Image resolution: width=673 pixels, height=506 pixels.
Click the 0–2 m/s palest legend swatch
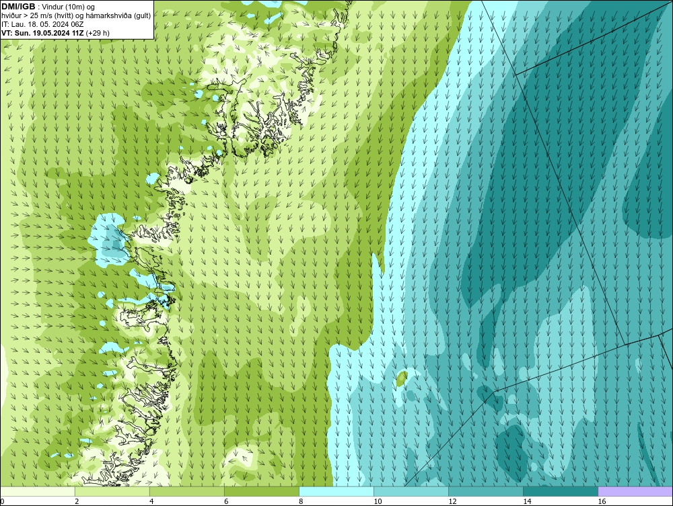[x=38, y=491]
